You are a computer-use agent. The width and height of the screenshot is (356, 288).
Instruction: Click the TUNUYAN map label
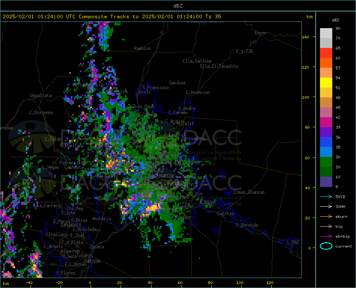tap(92, 261)
